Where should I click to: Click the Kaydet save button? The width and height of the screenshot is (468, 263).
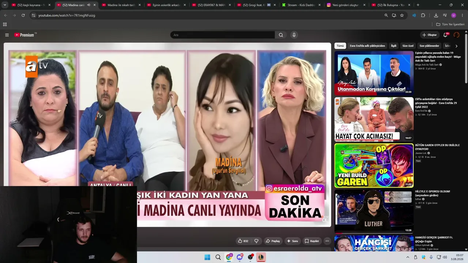coord(312,241)
